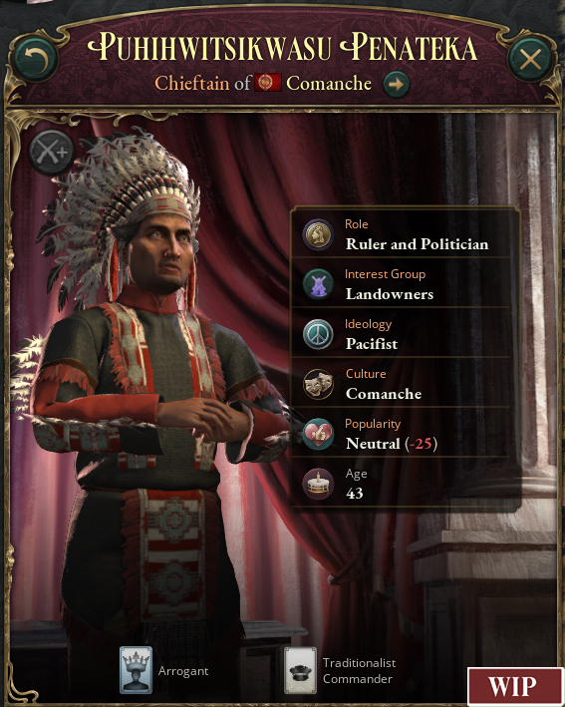Click the Pacifist peace symbol icon
The height and width of the screenshot is (707, 565).
[x=318, y=335]
